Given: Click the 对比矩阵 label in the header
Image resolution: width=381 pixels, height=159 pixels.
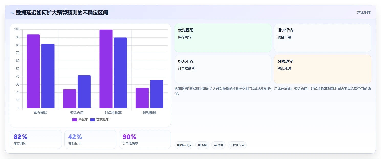Looking at the screenshot, I should coord(364,12).
